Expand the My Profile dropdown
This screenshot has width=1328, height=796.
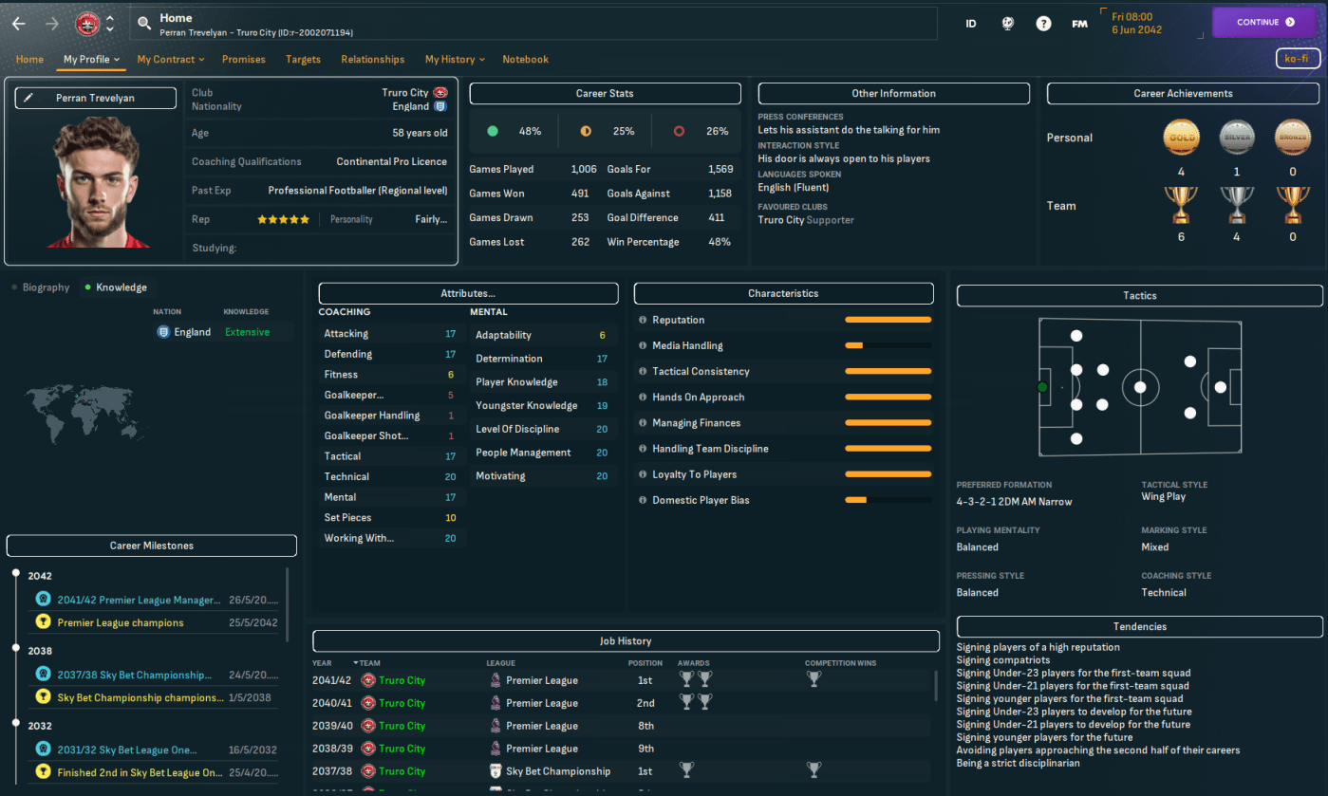[x=91, y=60]
